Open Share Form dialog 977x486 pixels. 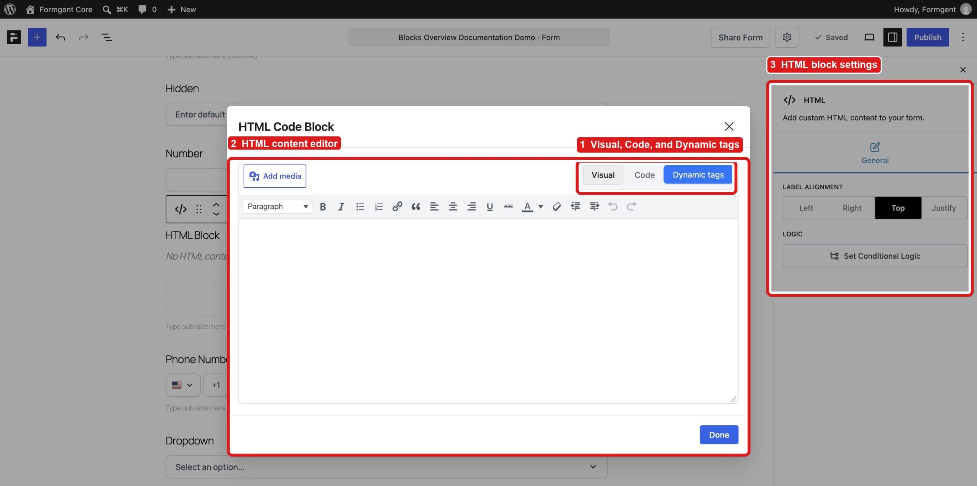(740, 37)
